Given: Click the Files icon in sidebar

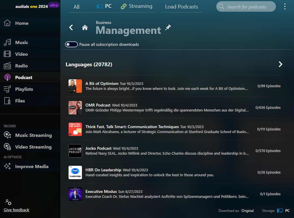Looking at the screenshot, I should pos(7,101).
